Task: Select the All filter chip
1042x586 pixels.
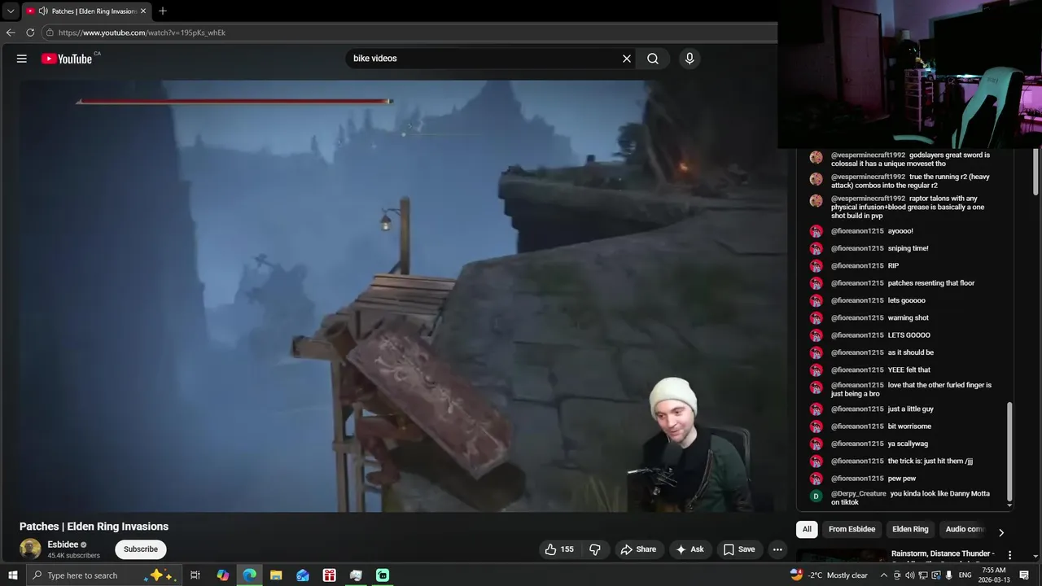Action: point(807,529)
